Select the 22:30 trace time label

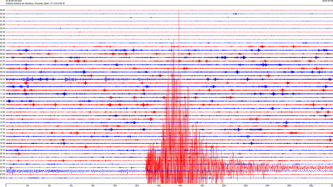click(2, 171)
